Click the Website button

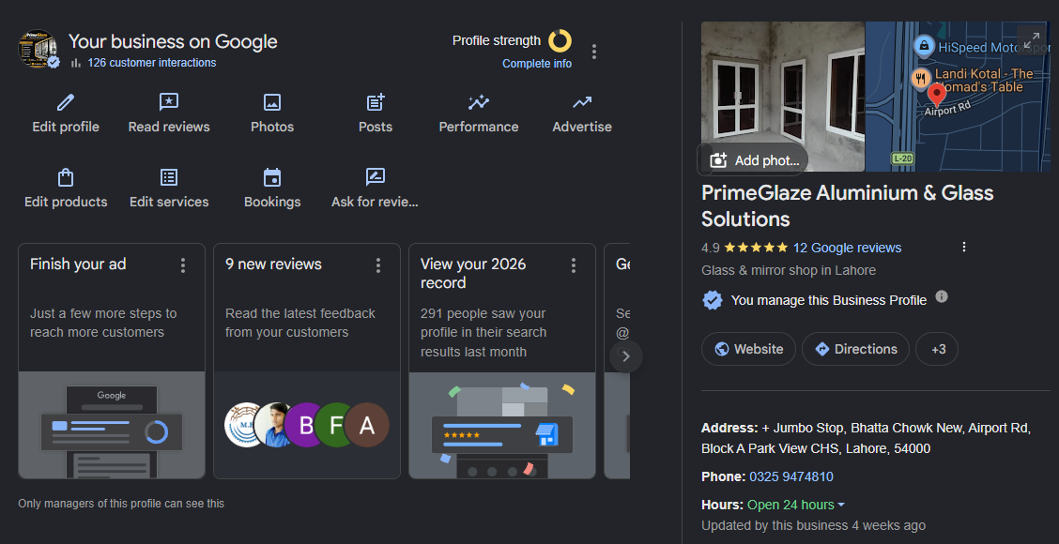(x=748, y=349)
